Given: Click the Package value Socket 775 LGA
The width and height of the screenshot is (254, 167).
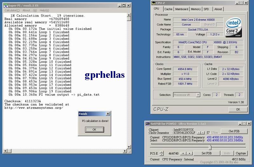Looking at the screenshot, I should (198, 30).
